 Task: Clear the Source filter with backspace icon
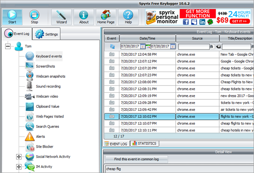coord(218,47)
